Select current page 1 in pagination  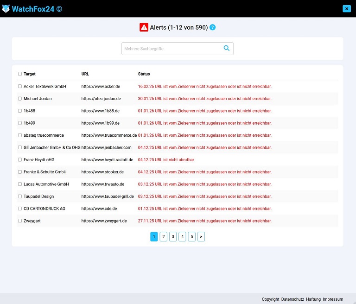coord(154,237)
